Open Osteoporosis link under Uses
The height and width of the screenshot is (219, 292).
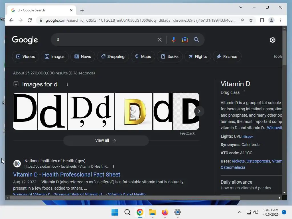coord(258,161)
